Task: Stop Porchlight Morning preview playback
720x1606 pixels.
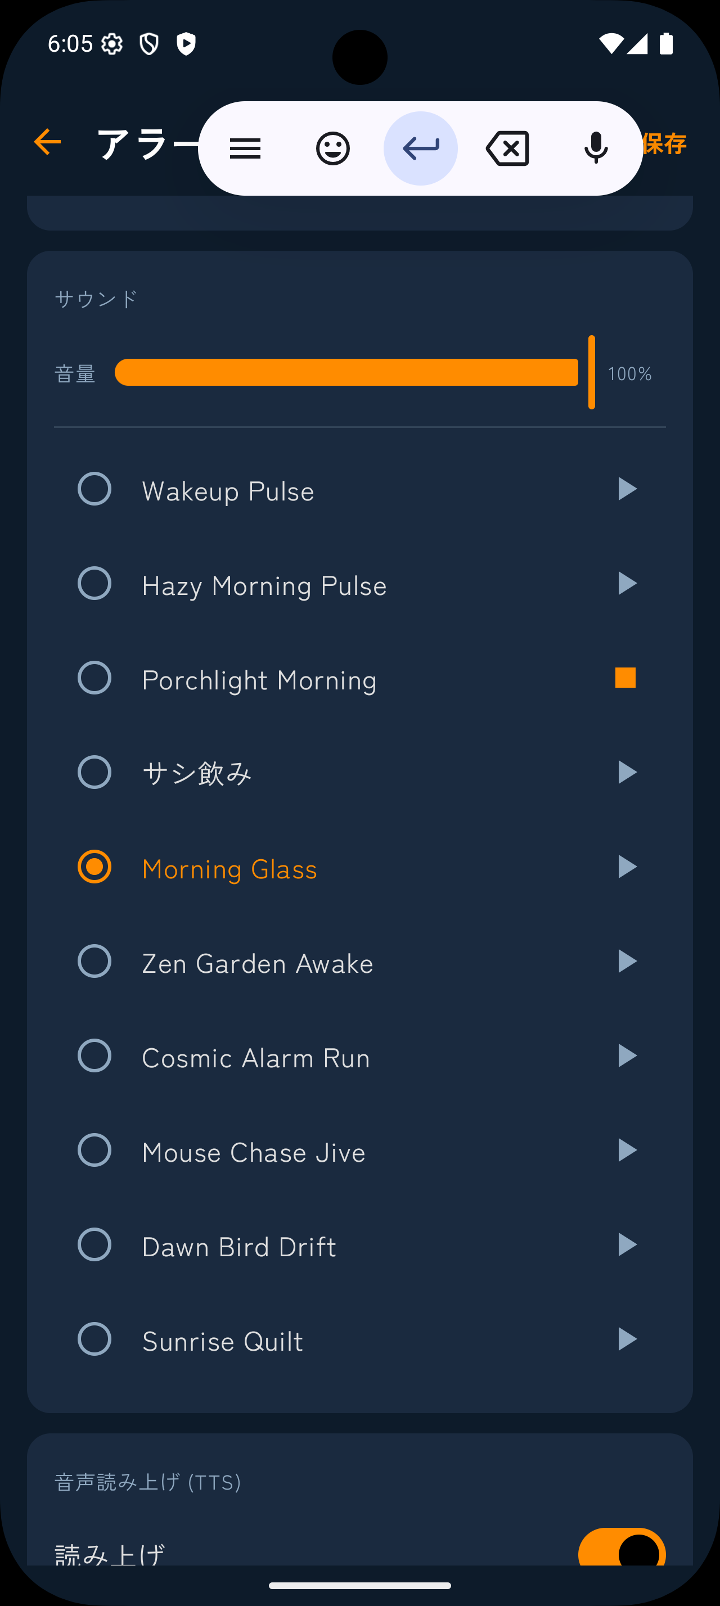Action: (x=625, y=678)
